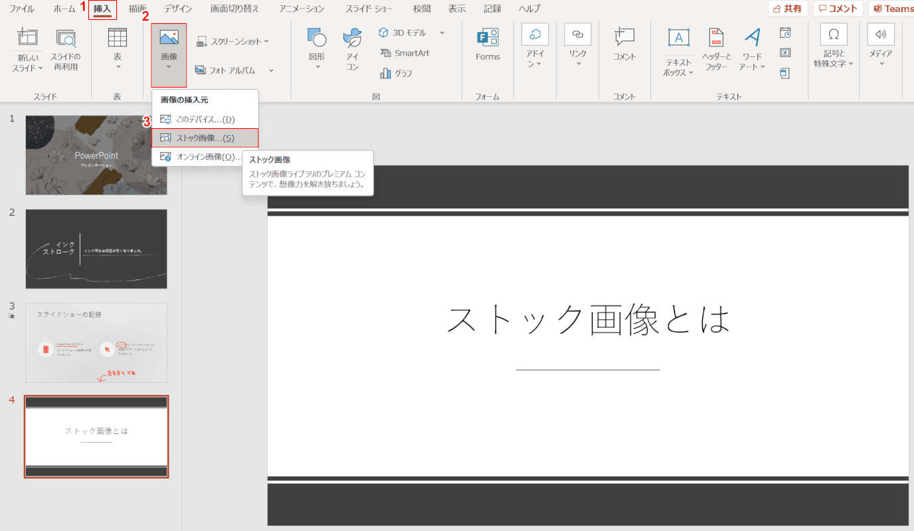Insert a comment (コメント) from the ribbon
The image size is (914, 531).
[624, 45]
